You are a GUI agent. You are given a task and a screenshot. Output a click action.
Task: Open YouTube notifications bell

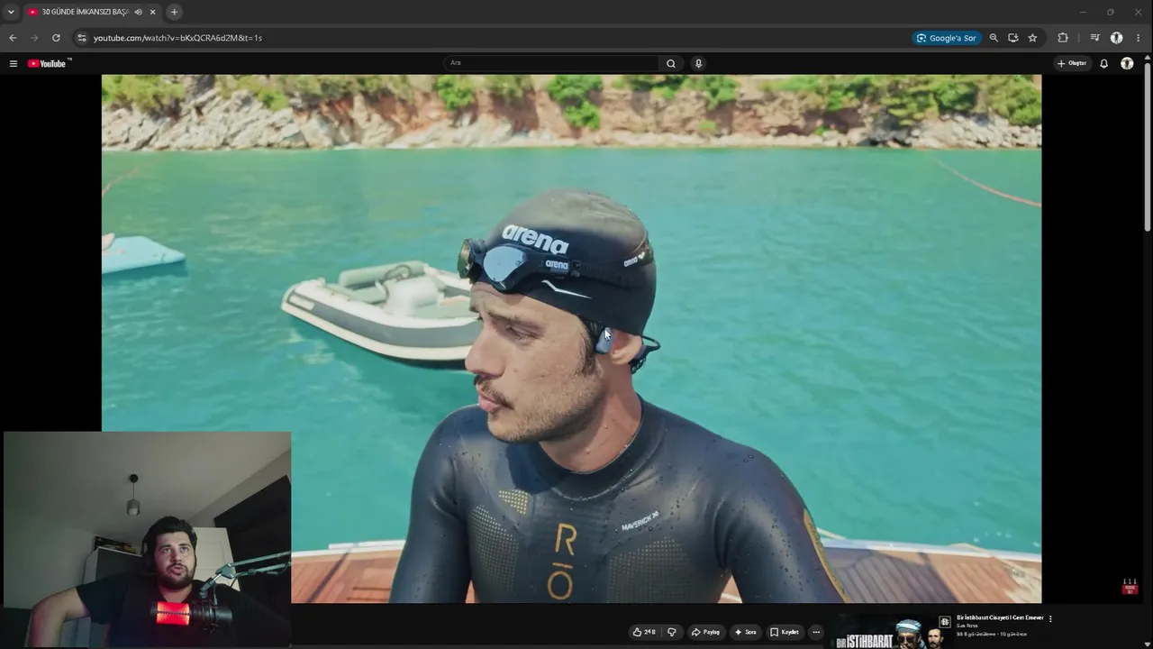pos(1103,63)
